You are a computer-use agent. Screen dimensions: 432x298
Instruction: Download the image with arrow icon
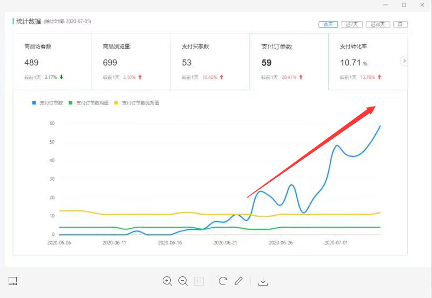pyautogui.click(x=263, y=281)
